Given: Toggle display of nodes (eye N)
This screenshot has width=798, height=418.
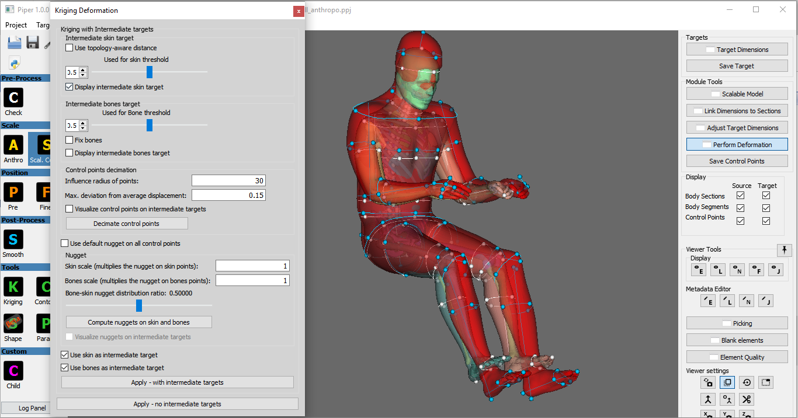Looking at the screenshot, I should [737, 270].
